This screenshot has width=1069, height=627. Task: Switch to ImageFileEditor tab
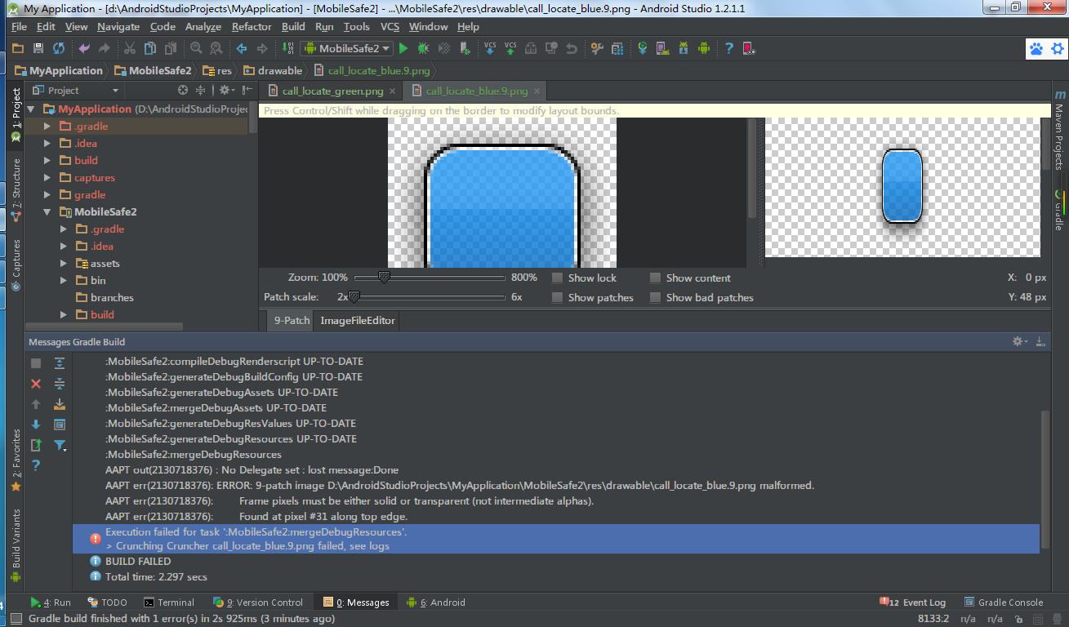tap(358, 321)
